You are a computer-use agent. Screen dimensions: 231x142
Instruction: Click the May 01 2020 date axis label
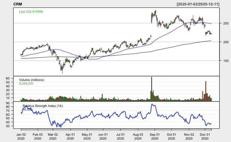point(87,137)
